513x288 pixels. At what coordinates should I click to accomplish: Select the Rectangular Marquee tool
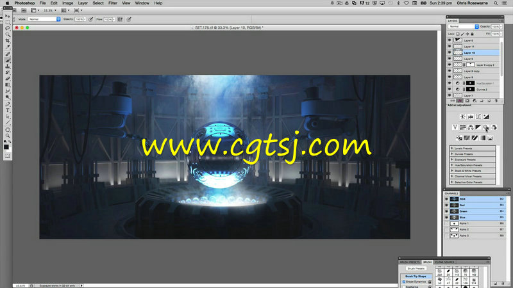click(x=8, y=22)
